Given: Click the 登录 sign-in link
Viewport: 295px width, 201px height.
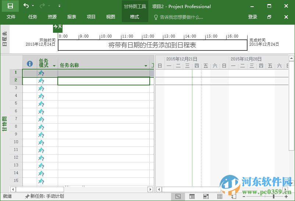Looking at the screenshot, I should (x=252, y=17).
